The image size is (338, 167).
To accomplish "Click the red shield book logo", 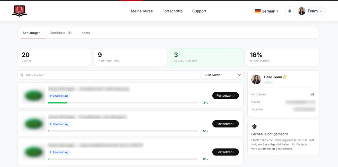I will tap(19, 11).
